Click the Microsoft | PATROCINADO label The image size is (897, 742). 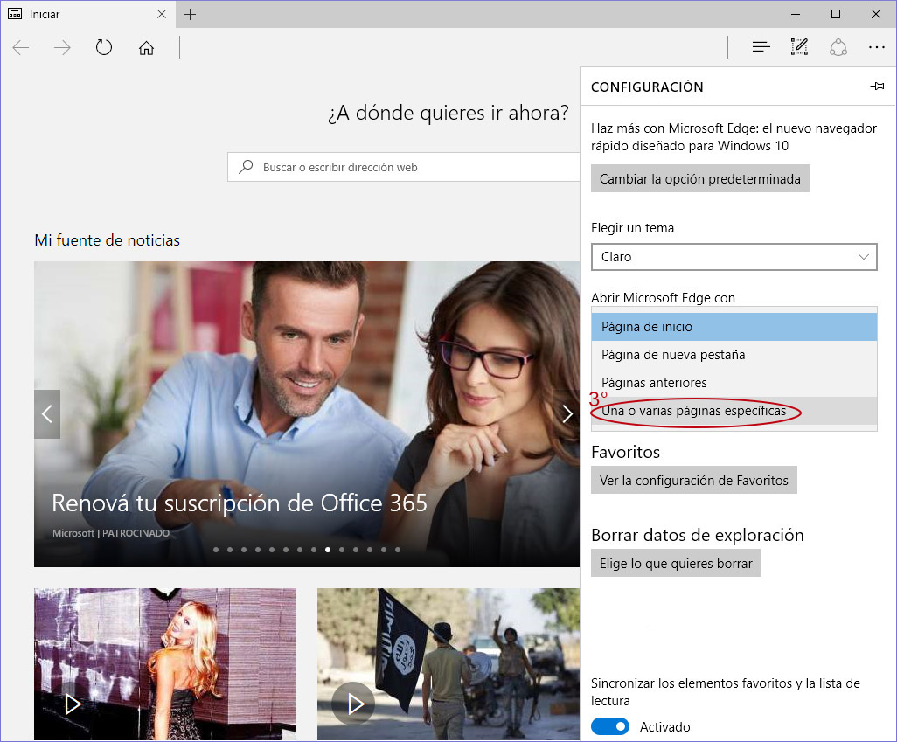click(111, 533)
